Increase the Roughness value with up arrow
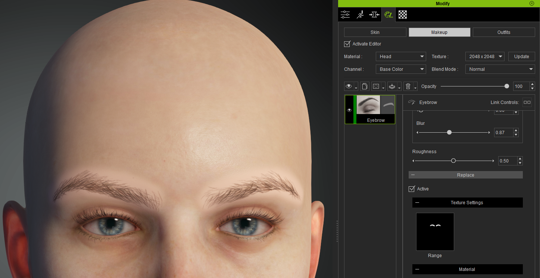540x278 pixels. click(520, 159)
